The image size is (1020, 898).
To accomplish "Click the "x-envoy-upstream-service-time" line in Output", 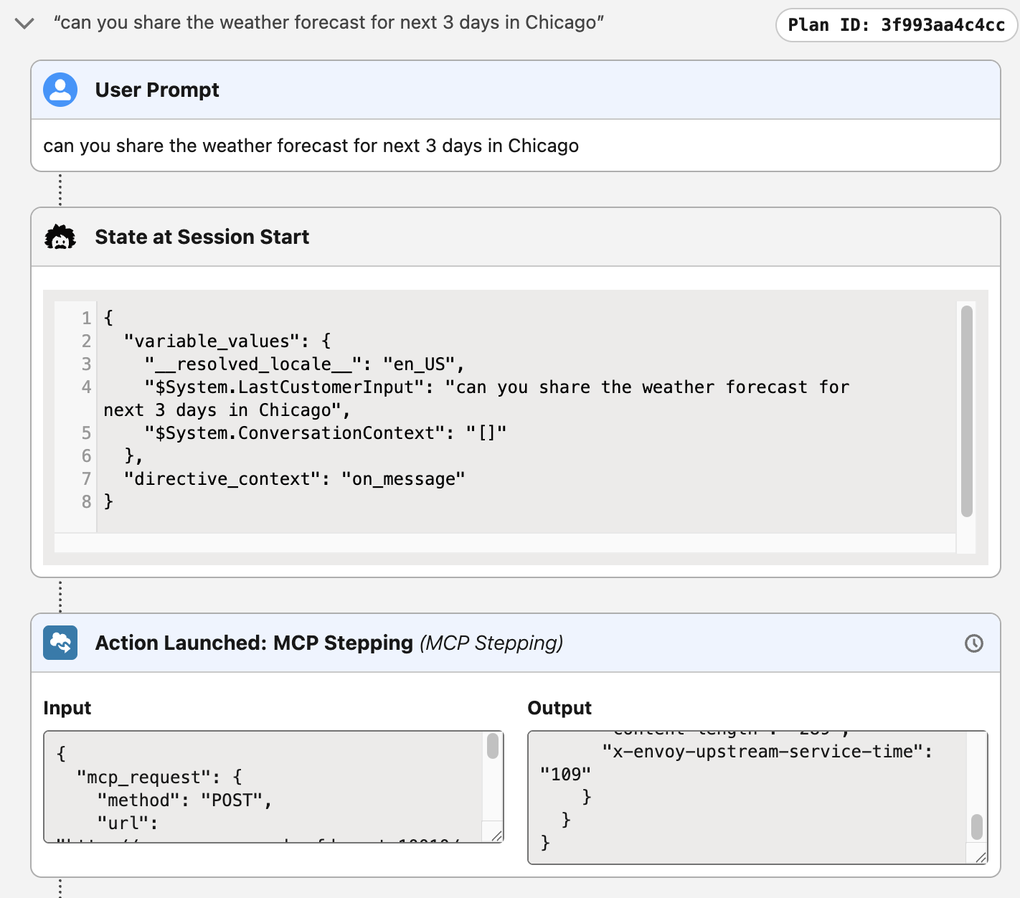I will coord(767,752).
